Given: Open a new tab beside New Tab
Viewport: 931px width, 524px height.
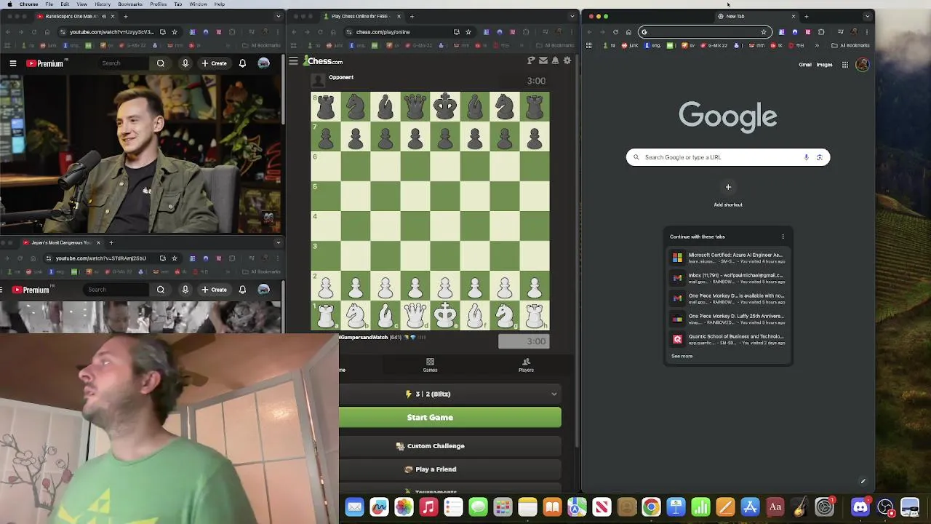Looking at the screenshot, I should (806, 16).
